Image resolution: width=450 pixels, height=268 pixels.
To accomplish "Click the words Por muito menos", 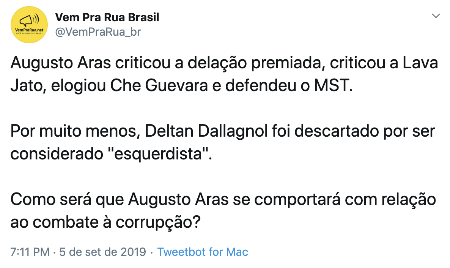I will 75,131.
